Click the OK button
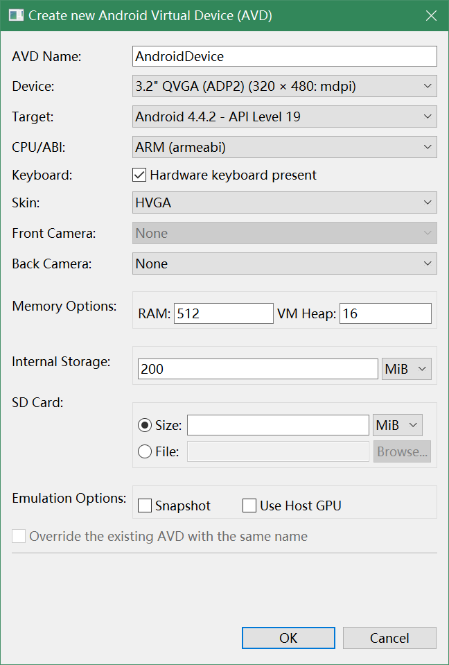The width and height of the screenshot is (449, 665). point(288,638)
